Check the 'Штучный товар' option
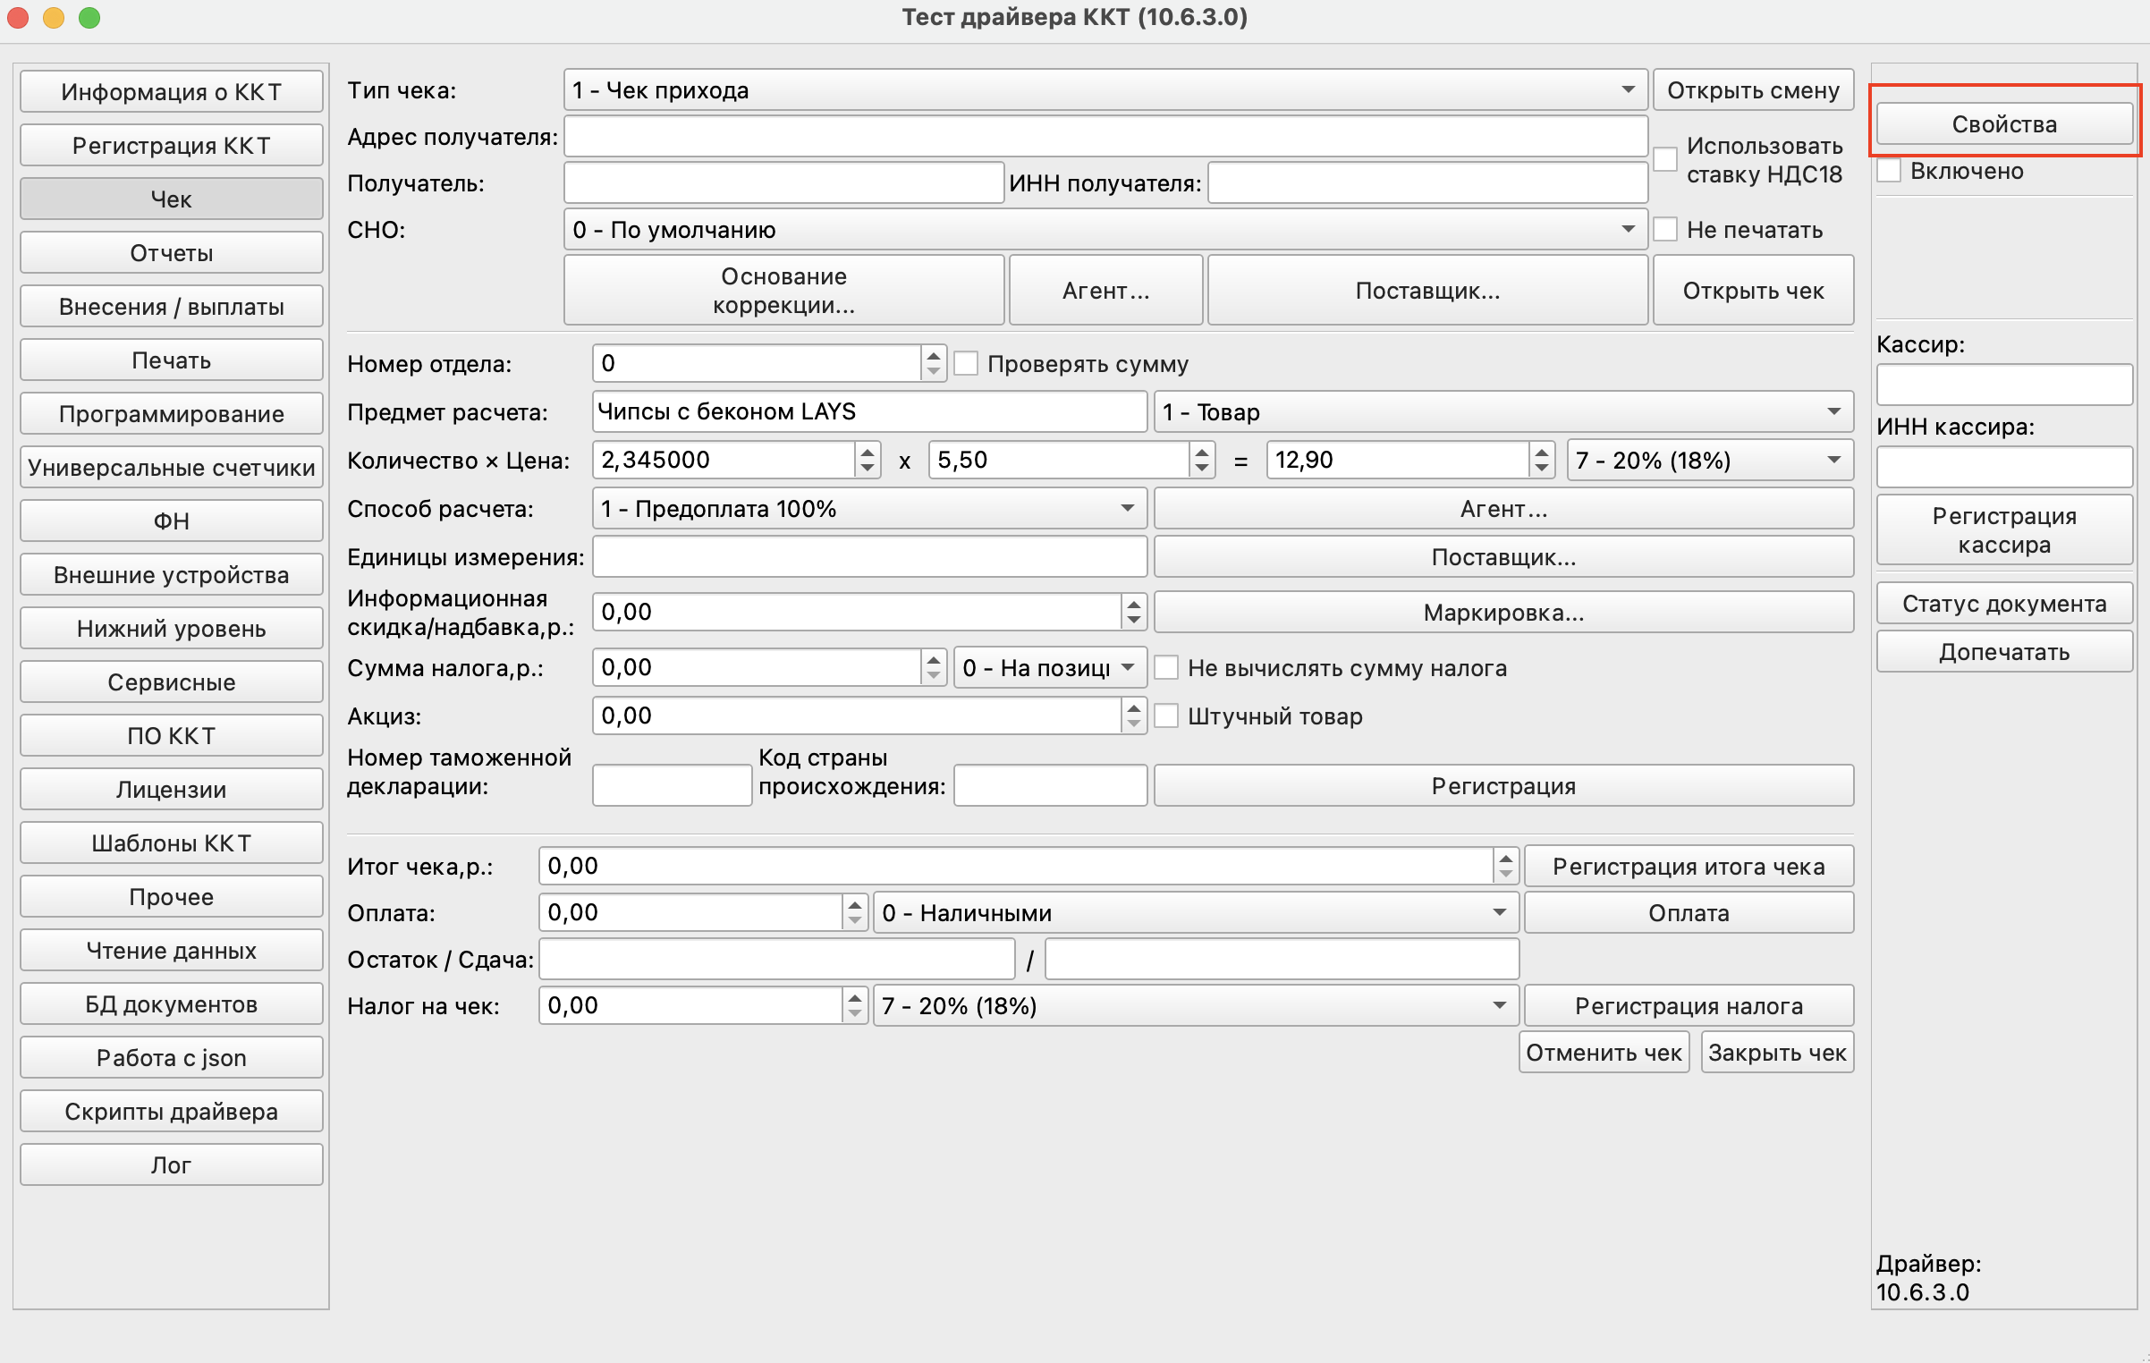 [x=1166, y=716]
